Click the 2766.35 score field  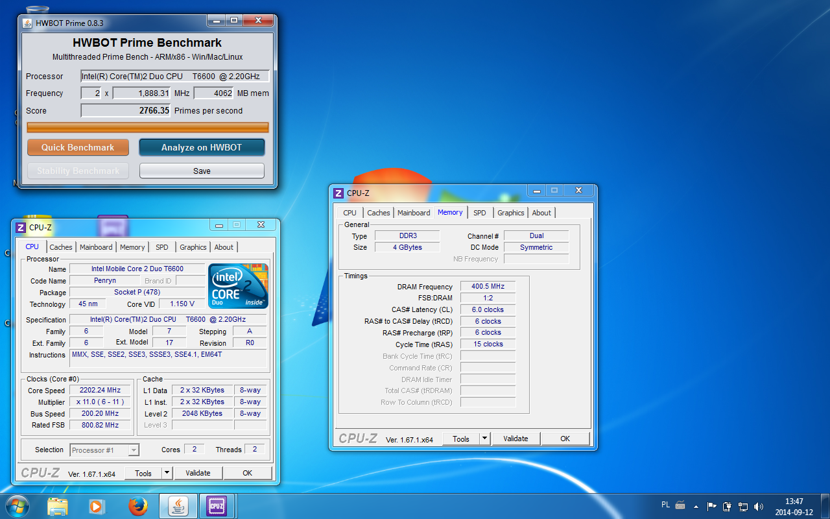126,110
